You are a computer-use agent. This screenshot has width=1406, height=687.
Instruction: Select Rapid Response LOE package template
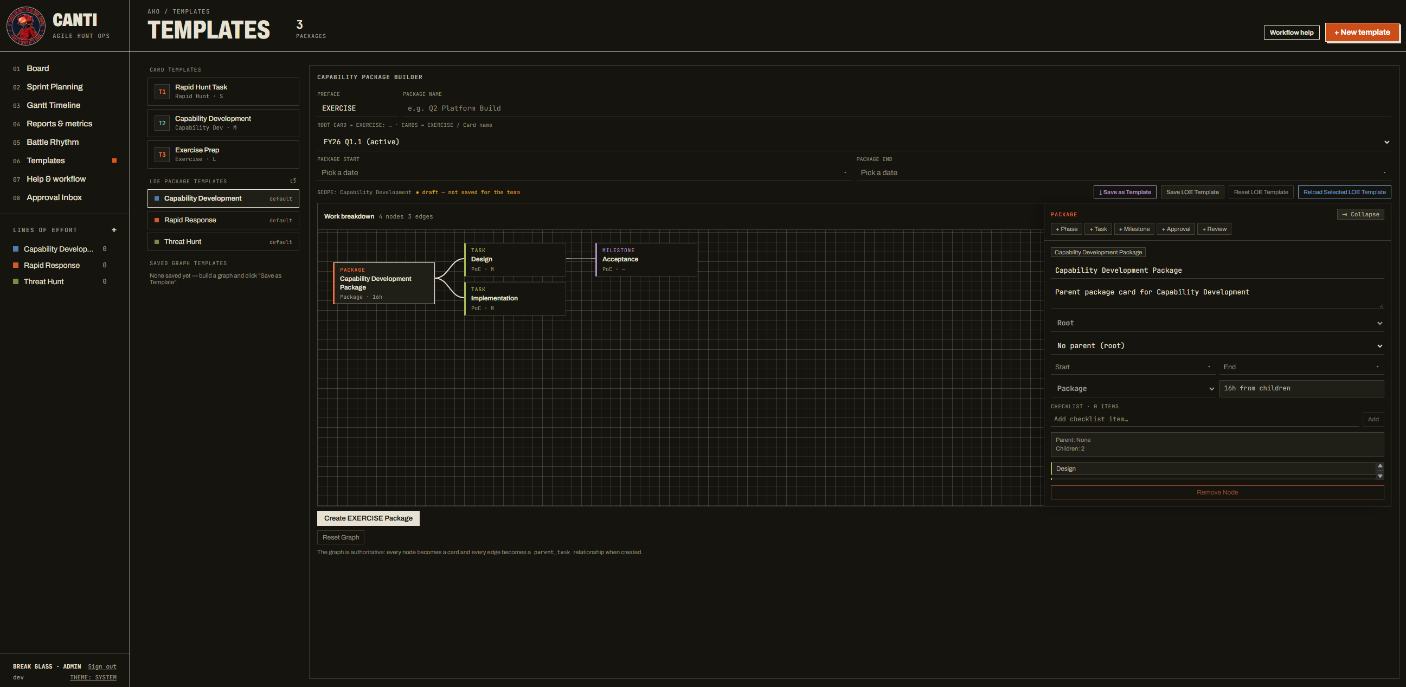(223, 221)
